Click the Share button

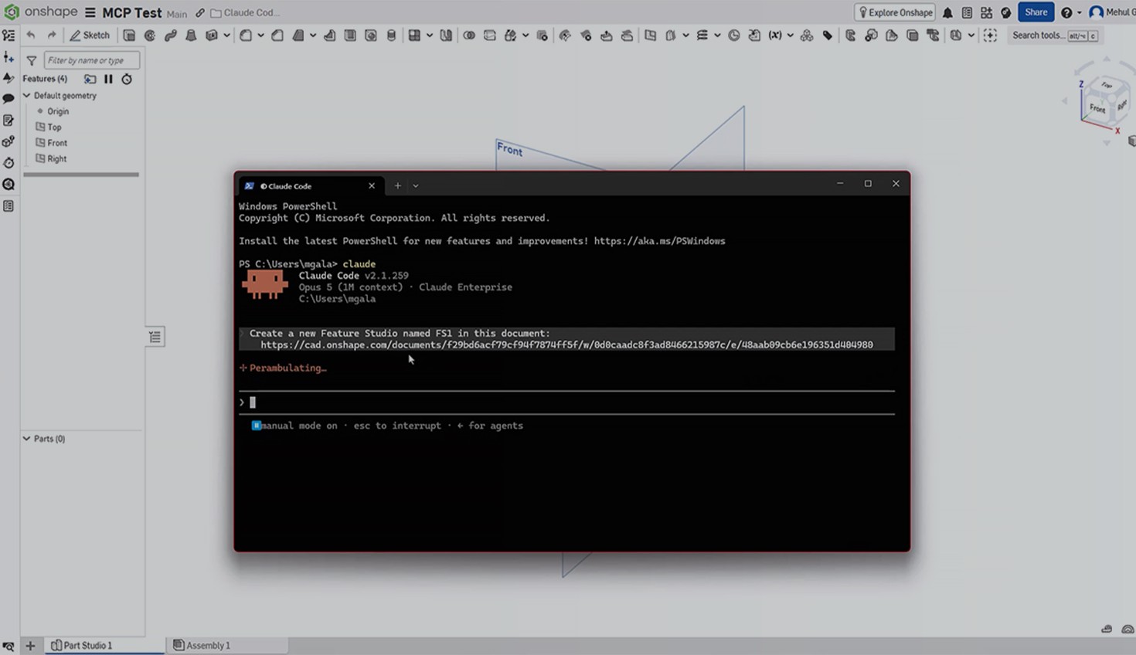[1036, 12]
